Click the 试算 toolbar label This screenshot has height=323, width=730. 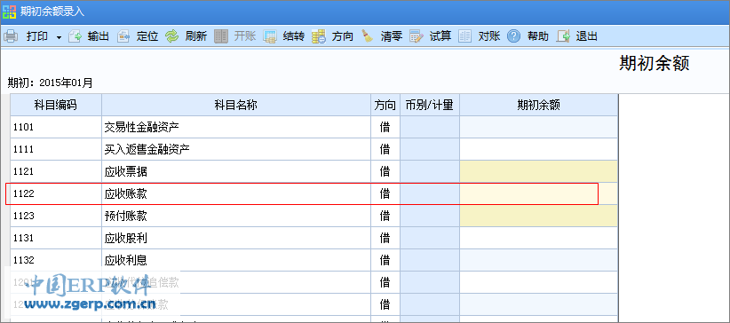coord(440,36)
